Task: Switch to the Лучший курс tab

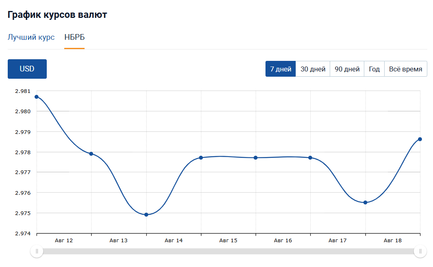Action: point(31,37)
